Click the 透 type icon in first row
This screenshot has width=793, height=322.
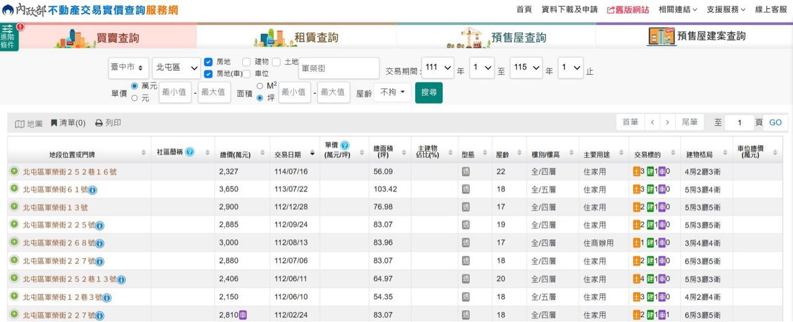point(466,172)
